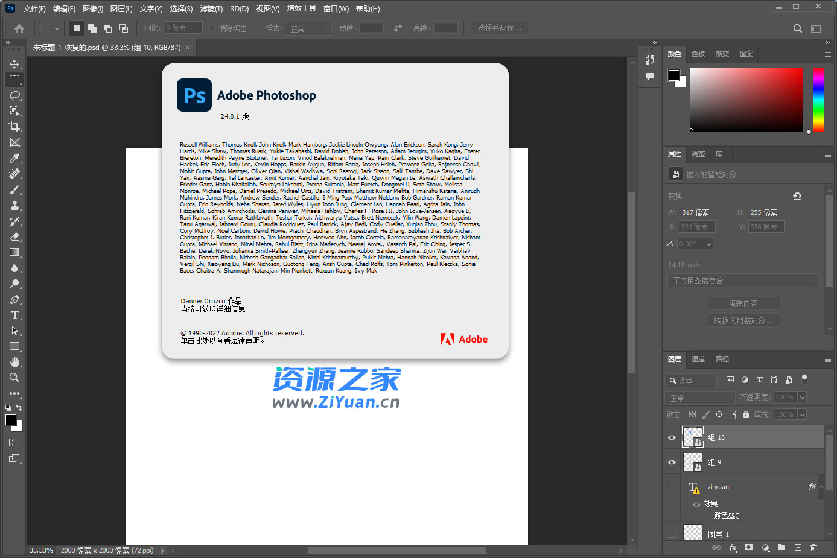Select the Crop tool
Image resolution: width=837 pixels, height=558 pixels.
14,126
